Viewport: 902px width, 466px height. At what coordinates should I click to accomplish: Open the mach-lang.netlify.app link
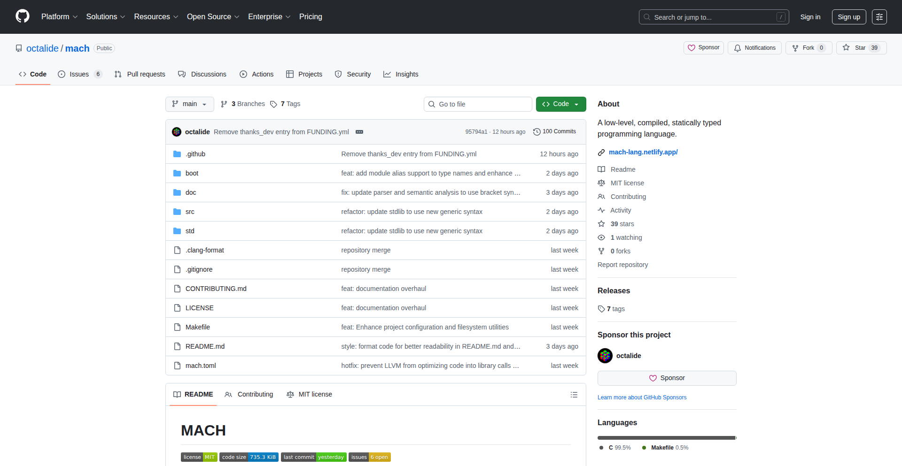click(x=643, y=152)
